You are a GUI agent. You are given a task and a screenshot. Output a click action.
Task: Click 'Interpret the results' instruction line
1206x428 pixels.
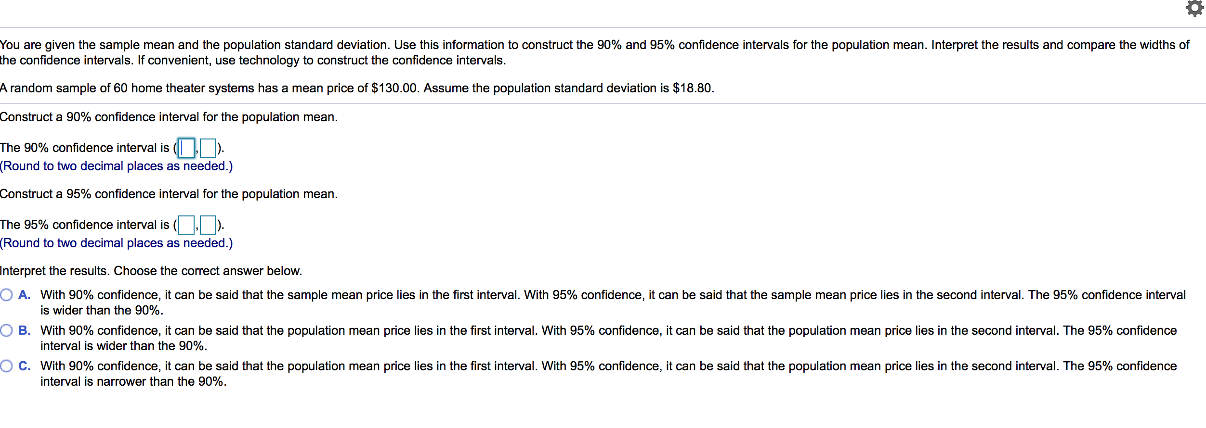pos(151,271)
